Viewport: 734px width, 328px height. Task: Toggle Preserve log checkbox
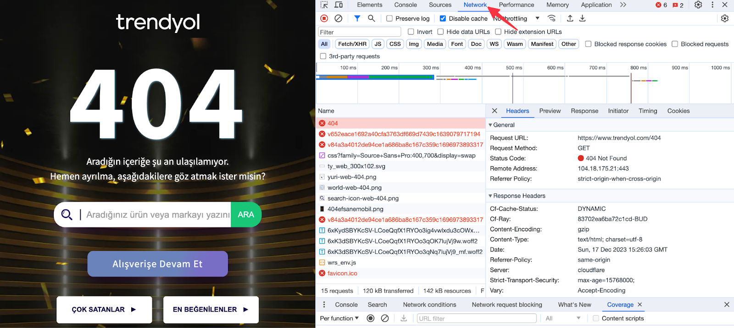pos(389,18)
